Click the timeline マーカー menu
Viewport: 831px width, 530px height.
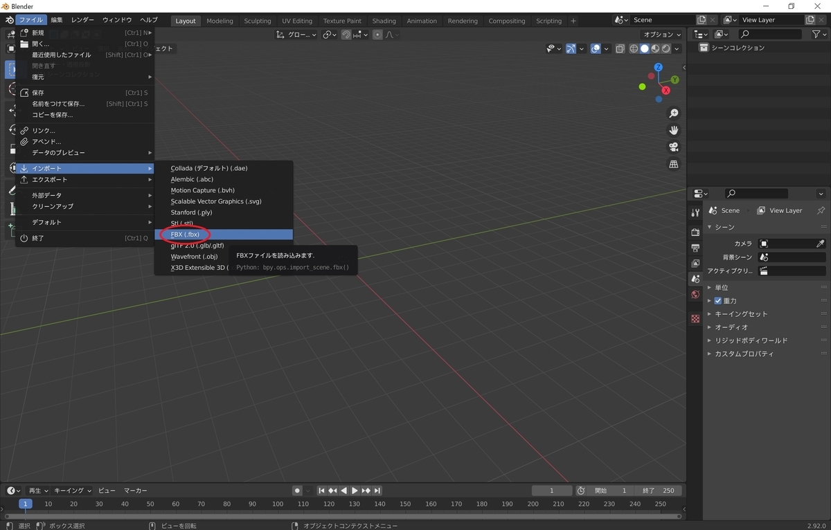(136, 491)
